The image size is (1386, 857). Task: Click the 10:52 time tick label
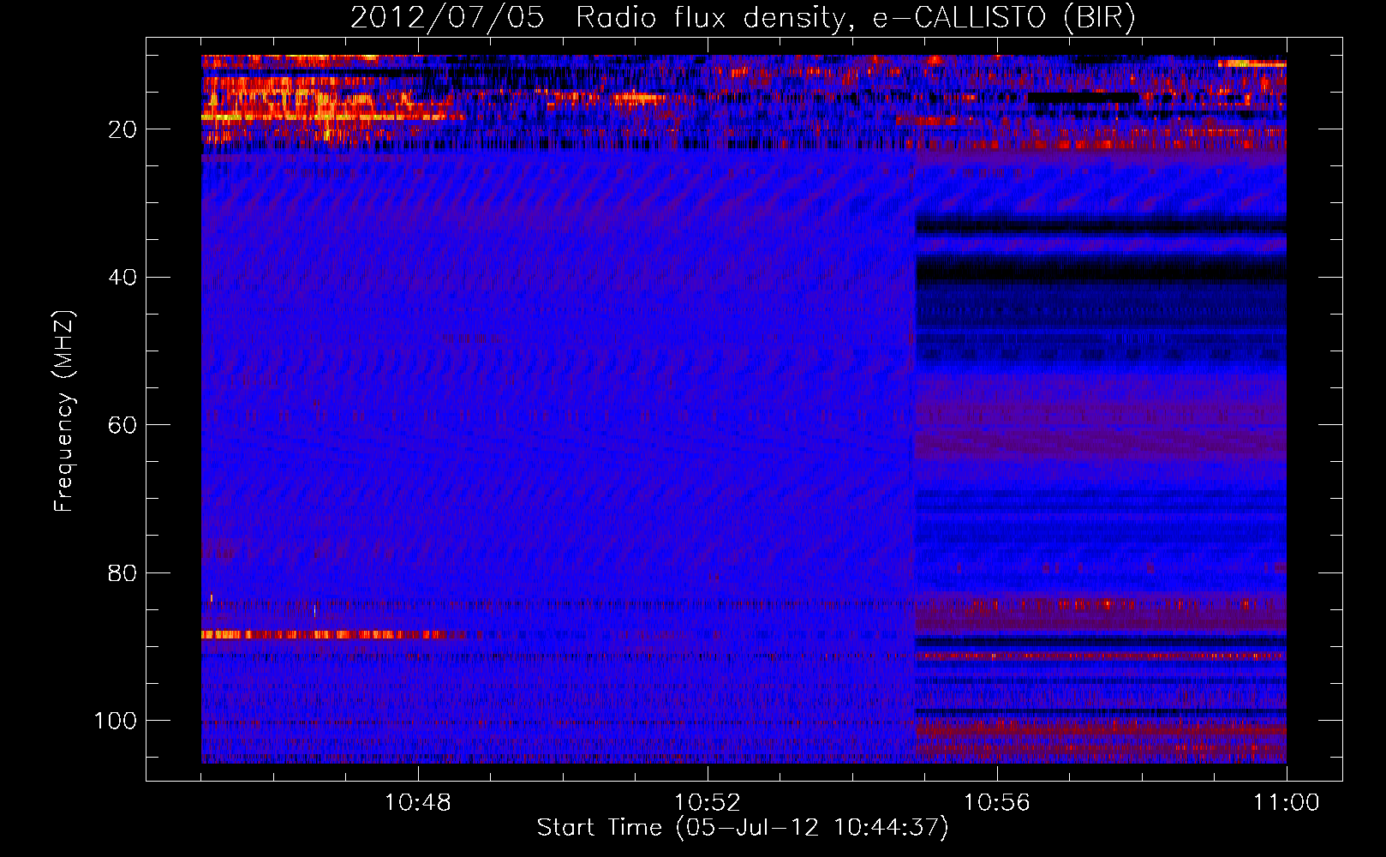coord(708,803)
